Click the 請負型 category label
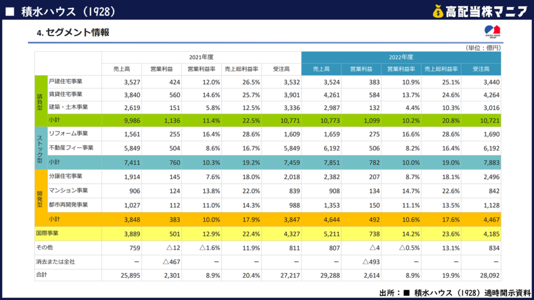Viewport: 534px width, 300px height. (x=40, y=102)
